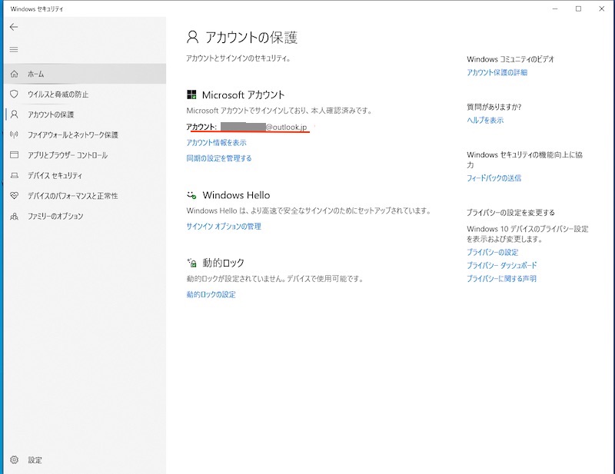Go back using the back arrow
This screenshot has width=615, height=474.
coord(14,27)
